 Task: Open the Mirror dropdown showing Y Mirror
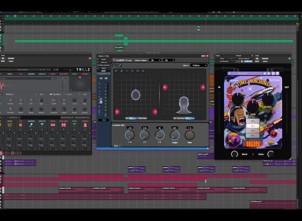point(199,65)
